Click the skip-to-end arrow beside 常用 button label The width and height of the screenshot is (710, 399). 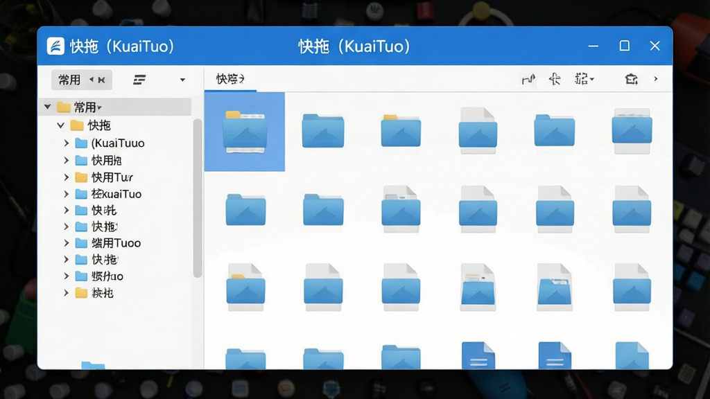point(101,80)
